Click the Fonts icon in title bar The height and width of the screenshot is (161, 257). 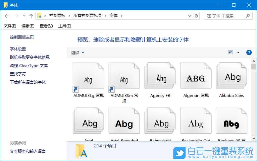pos(6,5)
